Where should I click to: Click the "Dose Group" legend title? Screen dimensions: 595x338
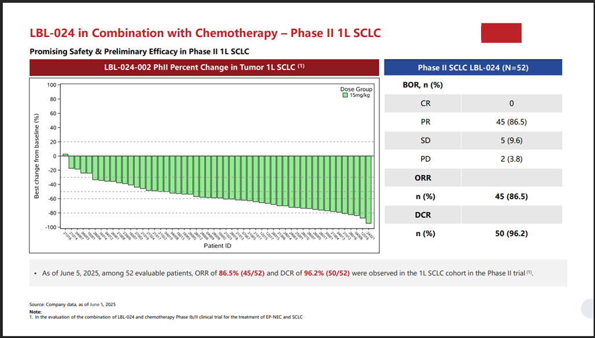356,89
